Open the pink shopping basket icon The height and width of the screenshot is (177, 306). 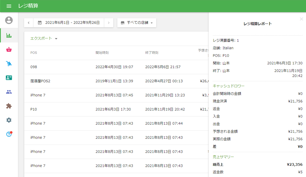pyautogui.click(x=9, y=50)
